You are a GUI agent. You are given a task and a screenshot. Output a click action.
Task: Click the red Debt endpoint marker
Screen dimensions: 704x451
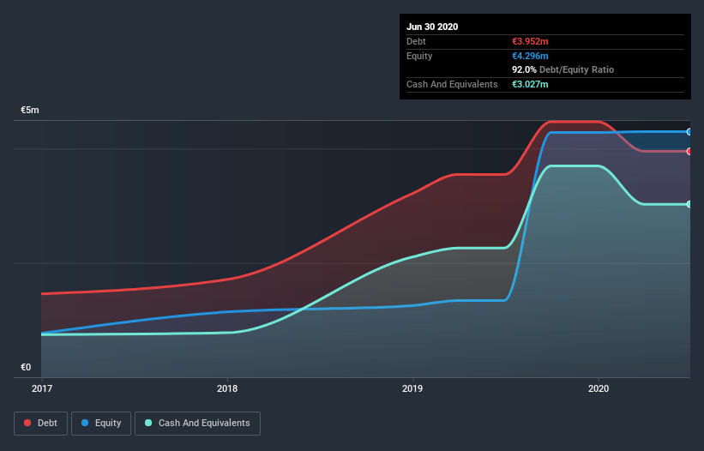pos(689,152)
